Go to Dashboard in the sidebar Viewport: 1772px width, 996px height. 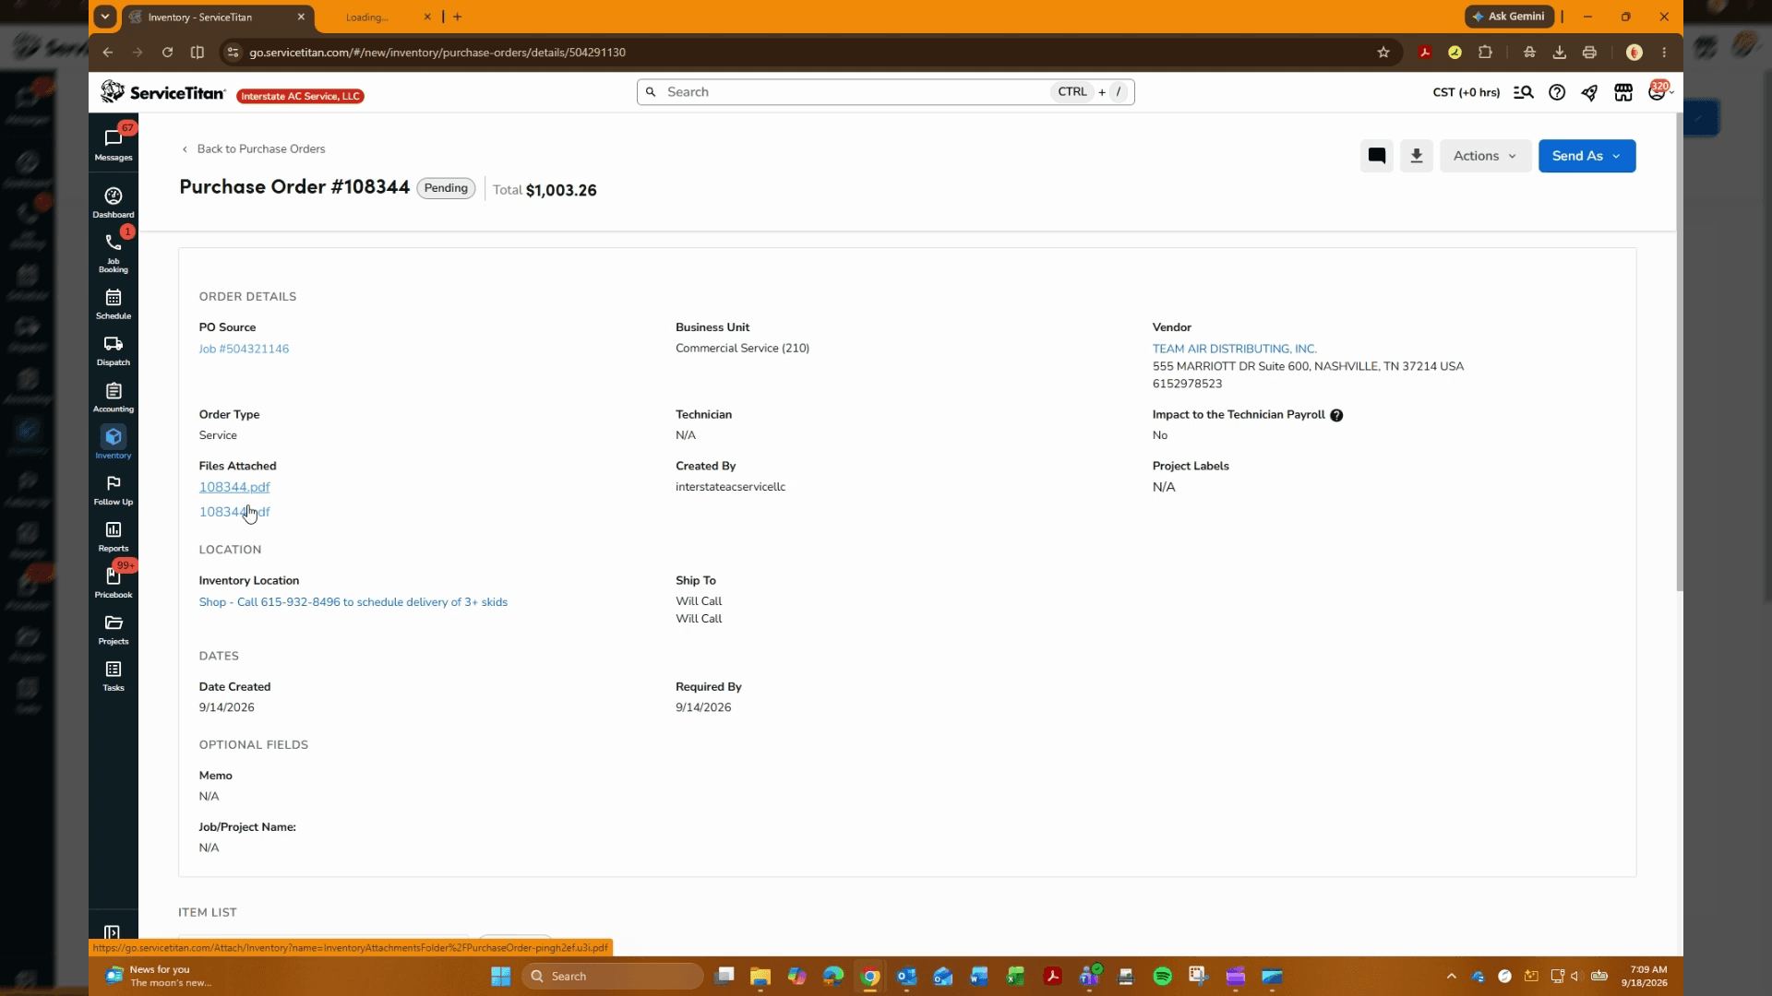pos(114,203)
